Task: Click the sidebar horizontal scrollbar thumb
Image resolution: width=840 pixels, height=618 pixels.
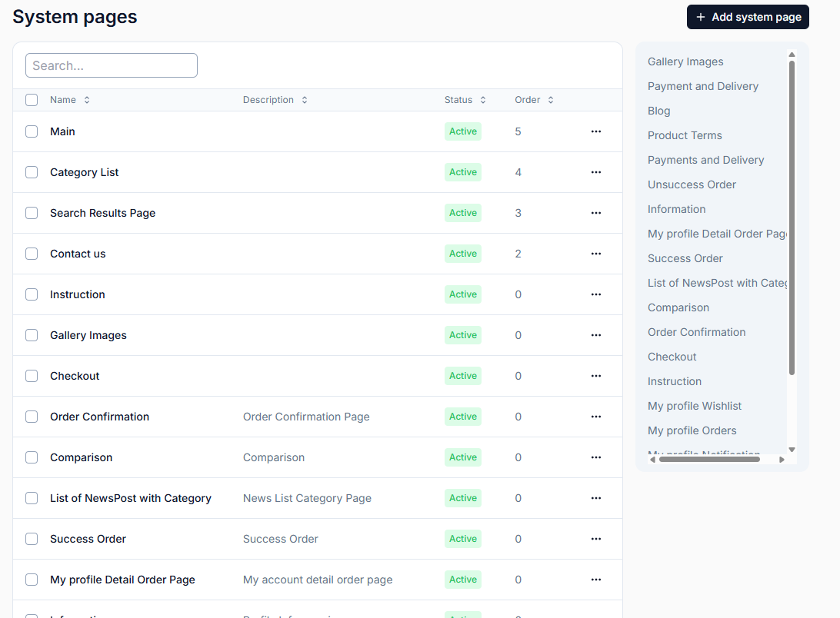Action: tap(709, 460)
